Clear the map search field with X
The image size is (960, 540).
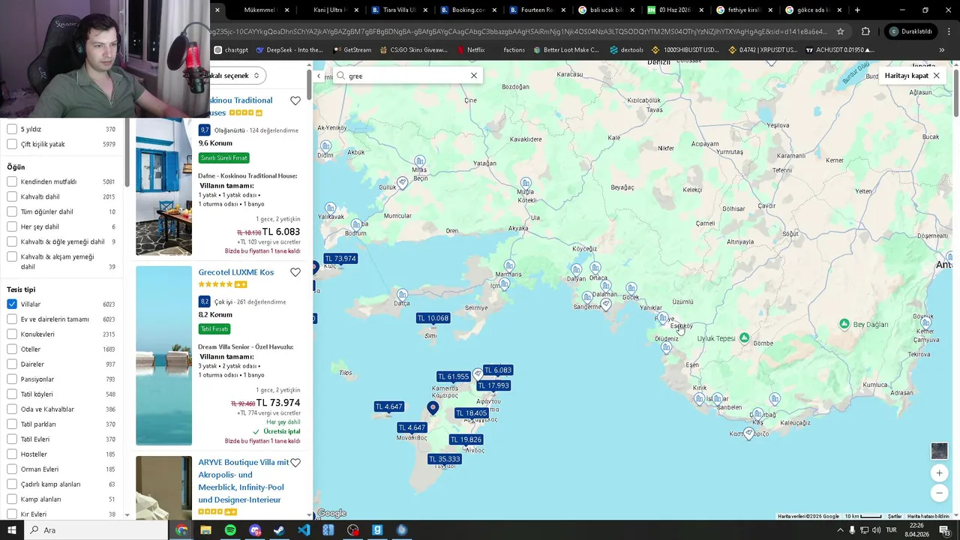pyautogui.click(x=474, y=76)
